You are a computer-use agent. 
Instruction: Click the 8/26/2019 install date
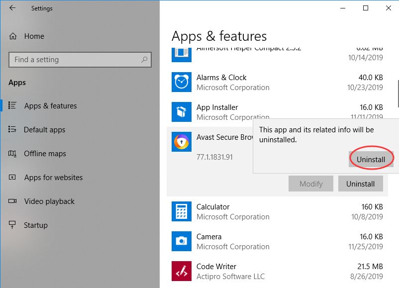coord(367,276)
